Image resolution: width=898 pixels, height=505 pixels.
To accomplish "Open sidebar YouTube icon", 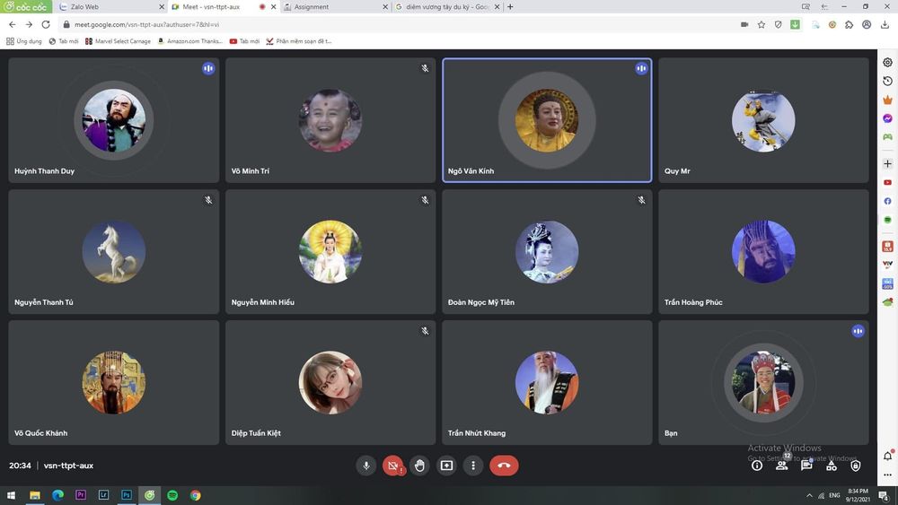I will tap(888, 182).
